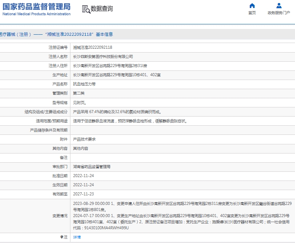Click the 生效日期 value 2022-11-24
This screenshot has width=295, height=243.
pyautogui.click(x=83, y=185)
